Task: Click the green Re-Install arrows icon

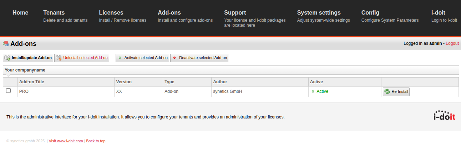Action: pos(387,92)
